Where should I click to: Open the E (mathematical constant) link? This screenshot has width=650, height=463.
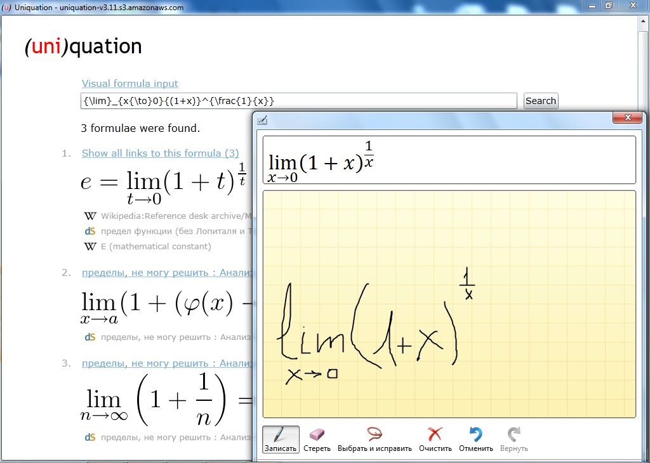click(x=156, y=247)
